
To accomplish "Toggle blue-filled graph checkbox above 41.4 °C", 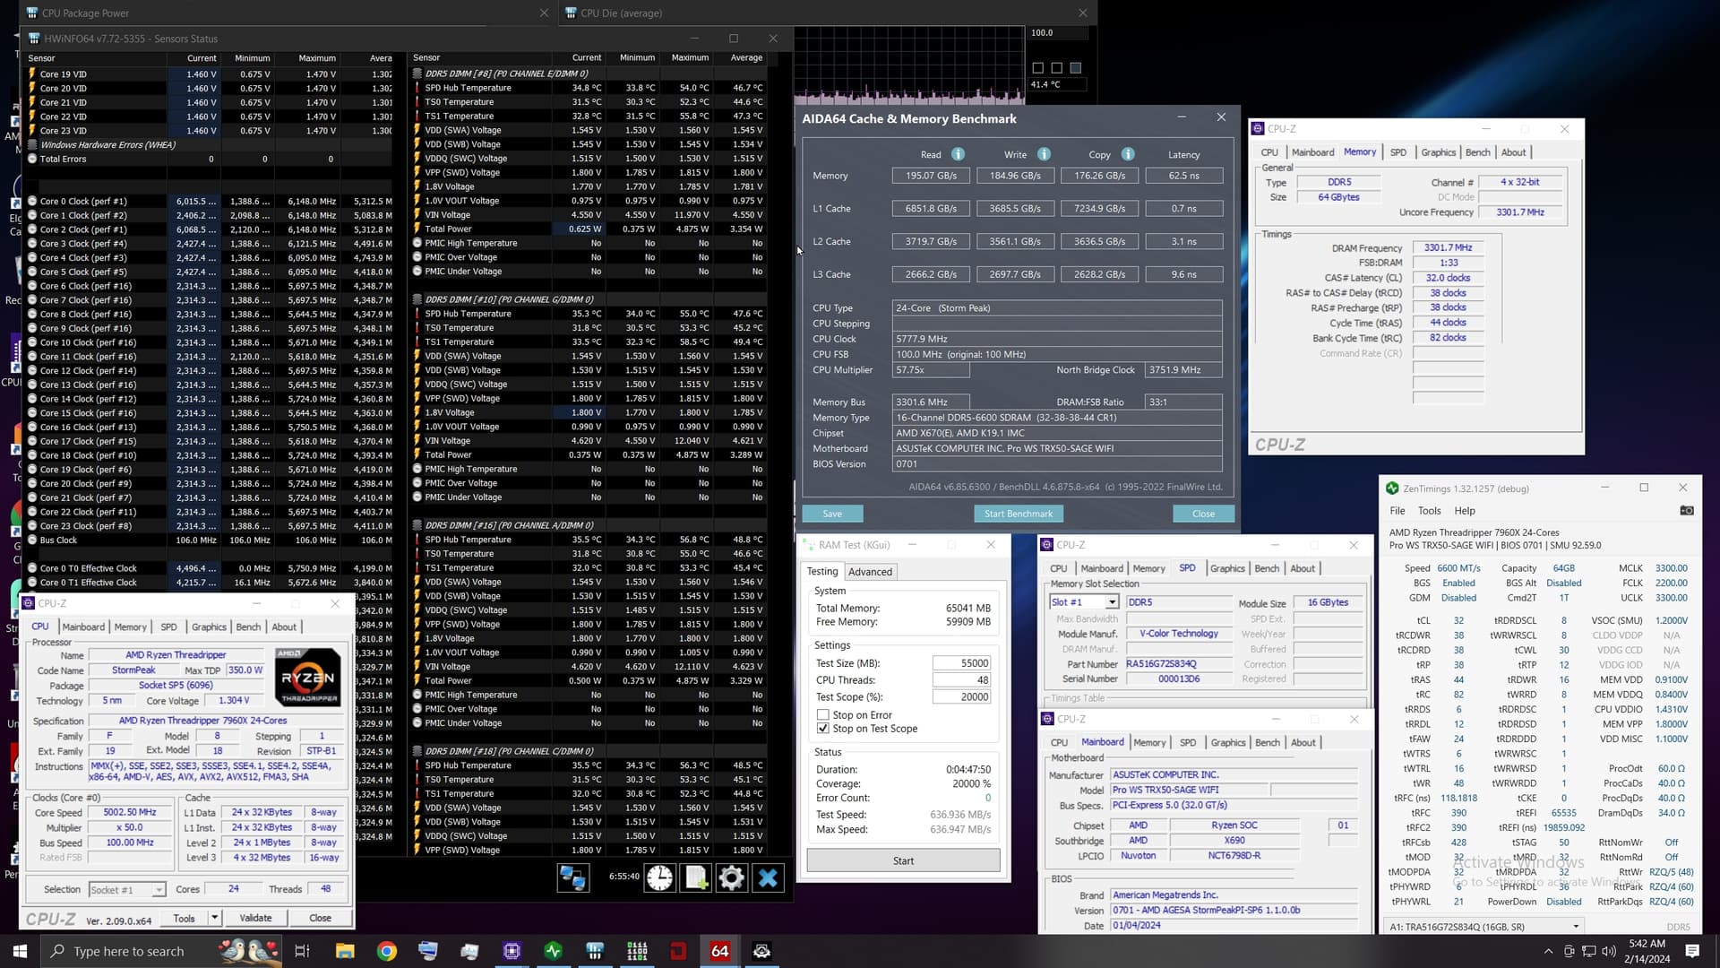I will coord(1076,68).
